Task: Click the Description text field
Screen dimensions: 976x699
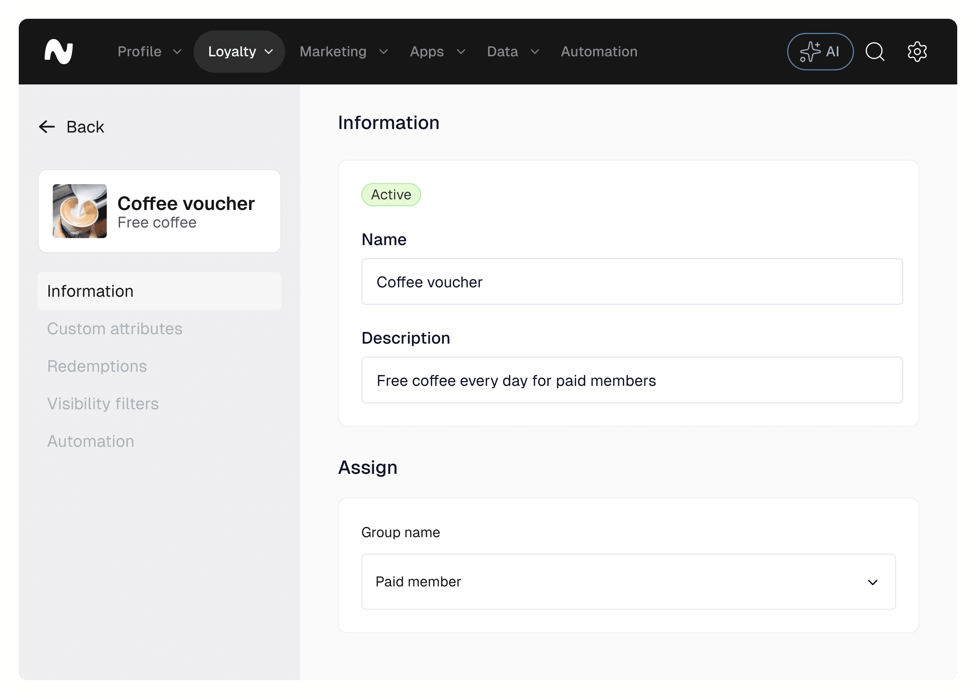Action: 632,380
